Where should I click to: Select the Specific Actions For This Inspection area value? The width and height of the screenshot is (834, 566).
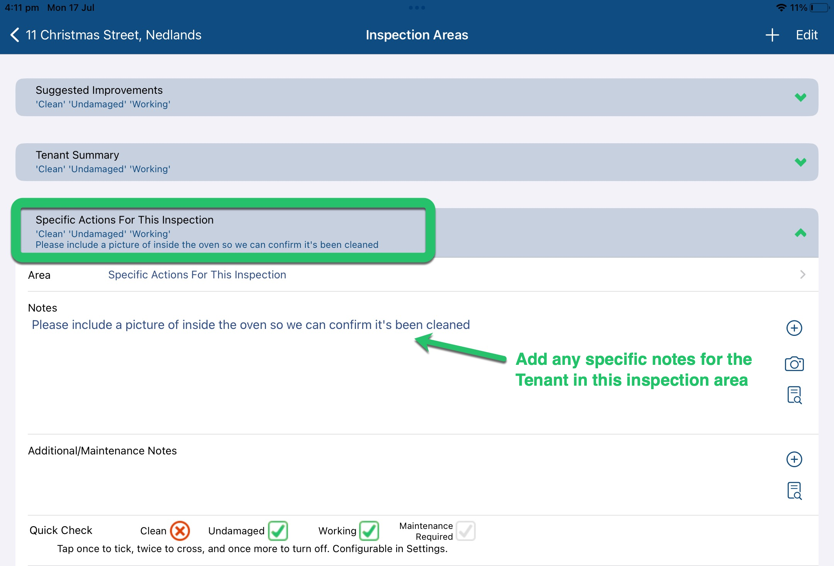pyautogui.click(x=197, y=275)
